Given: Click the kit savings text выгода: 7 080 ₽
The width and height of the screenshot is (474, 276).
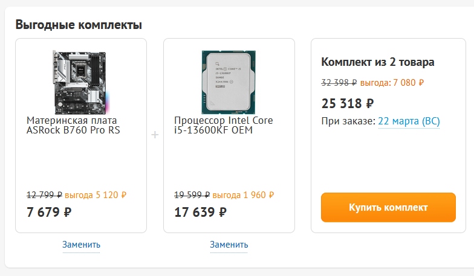Looking at the screenshot, I should 392,82.
